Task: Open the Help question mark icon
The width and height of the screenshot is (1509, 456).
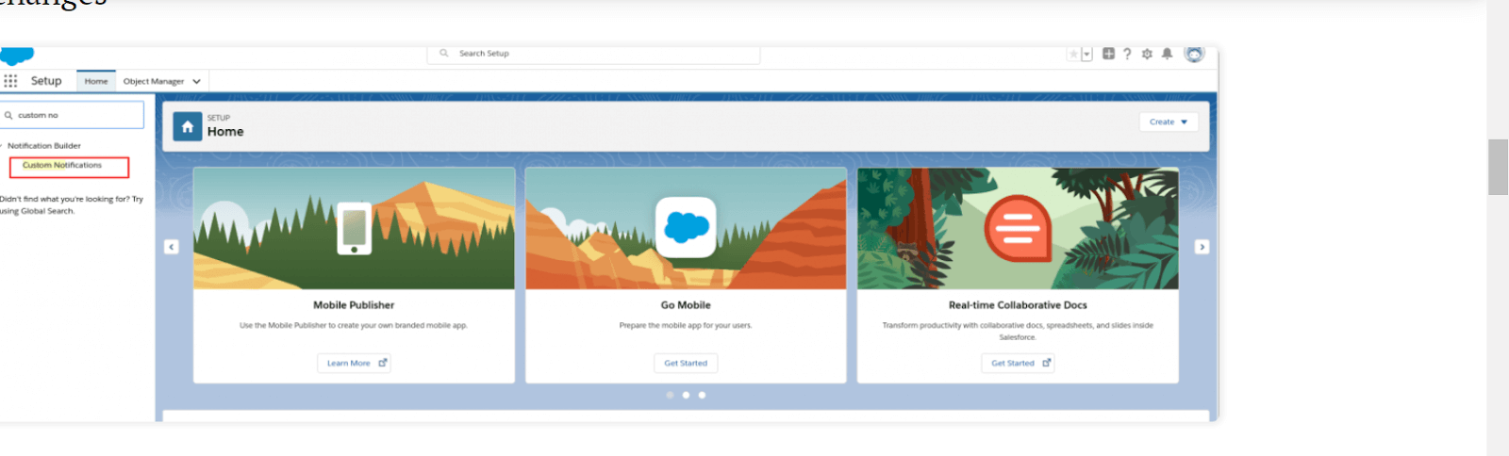Action: 1127,54
